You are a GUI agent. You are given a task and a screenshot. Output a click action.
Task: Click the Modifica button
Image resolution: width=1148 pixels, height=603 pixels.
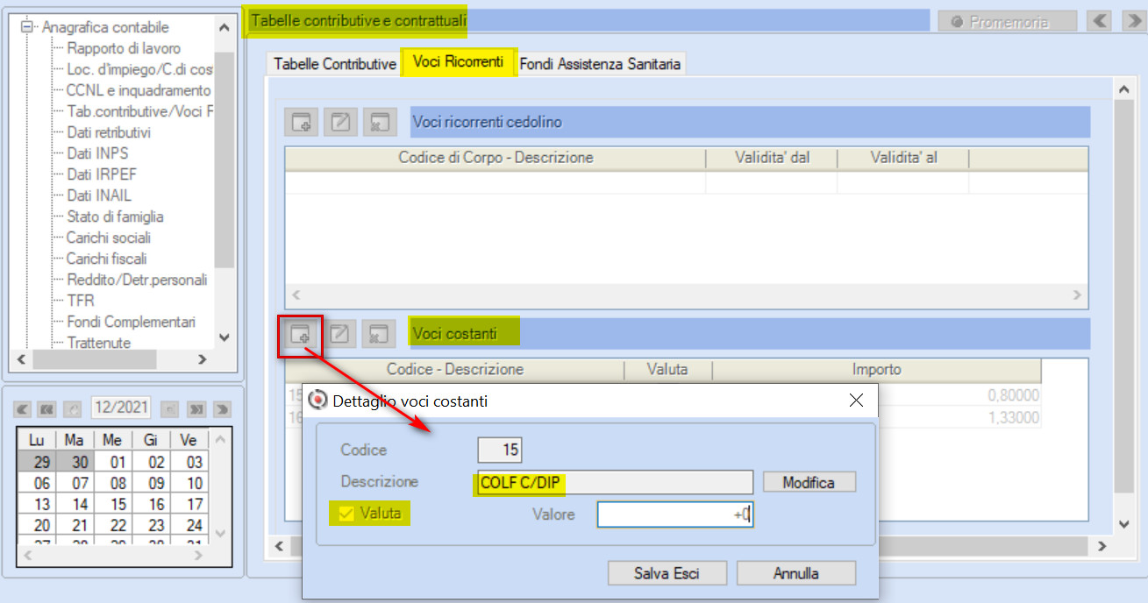809,482
